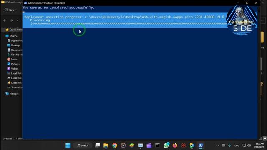The width and height of the screenshot is (267, 150).
Task: Open the Windows Start menu
Action: tap(68, 145)
